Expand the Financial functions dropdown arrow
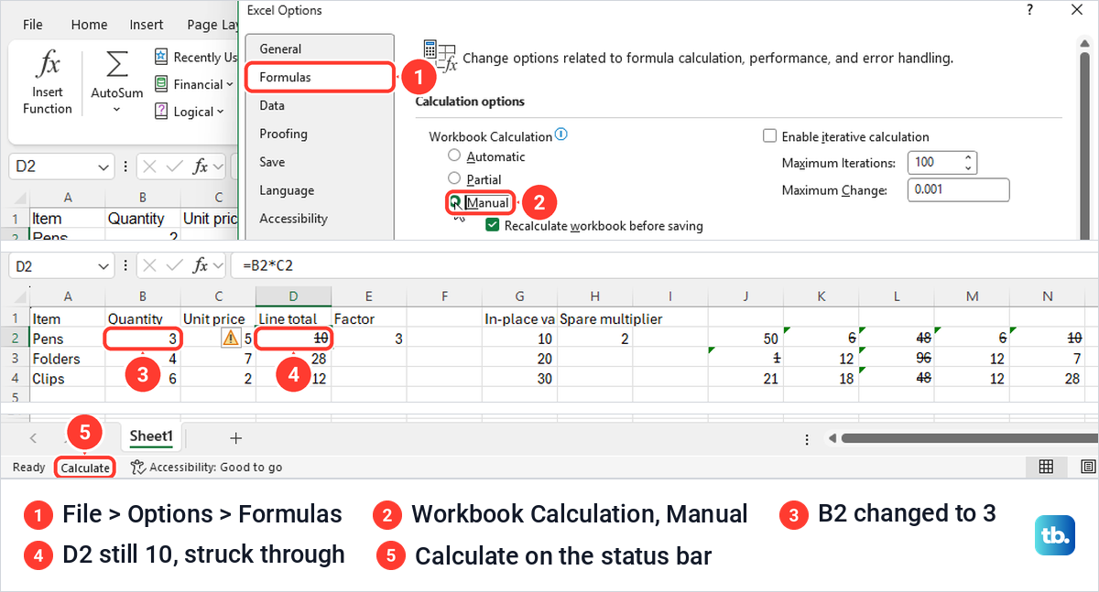The image size is (1099, 592). [x=229, y=84]
